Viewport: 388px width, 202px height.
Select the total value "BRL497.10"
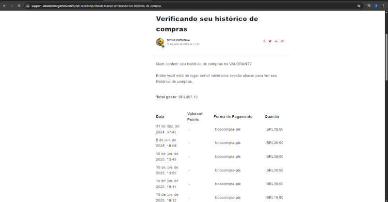pos(188,97)
